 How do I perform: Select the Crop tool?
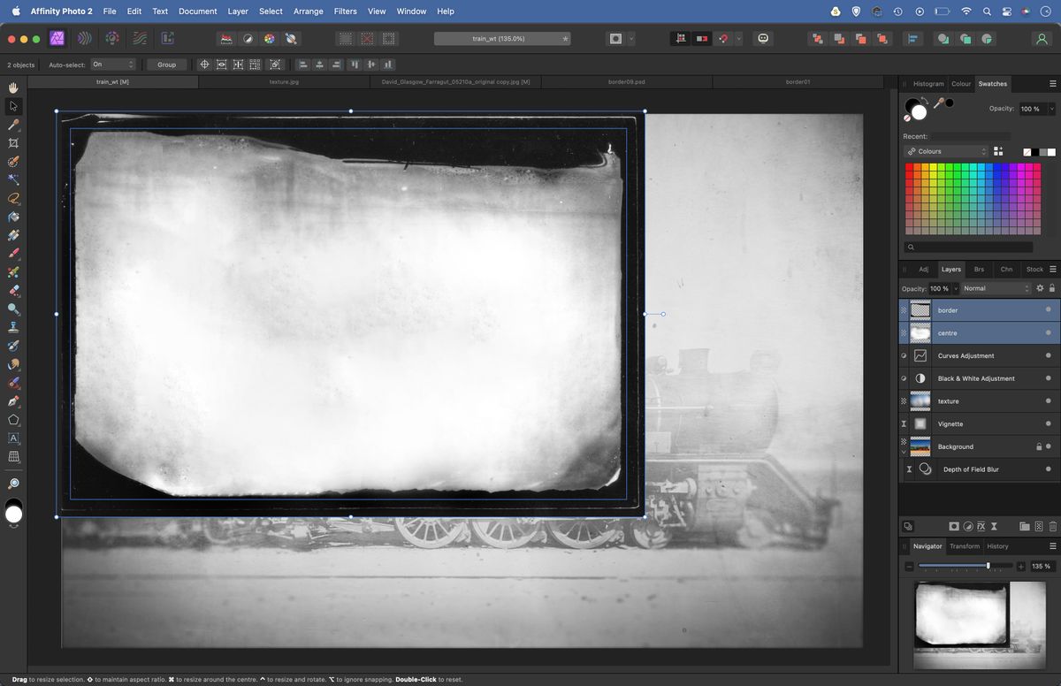(x=13, y=142)
